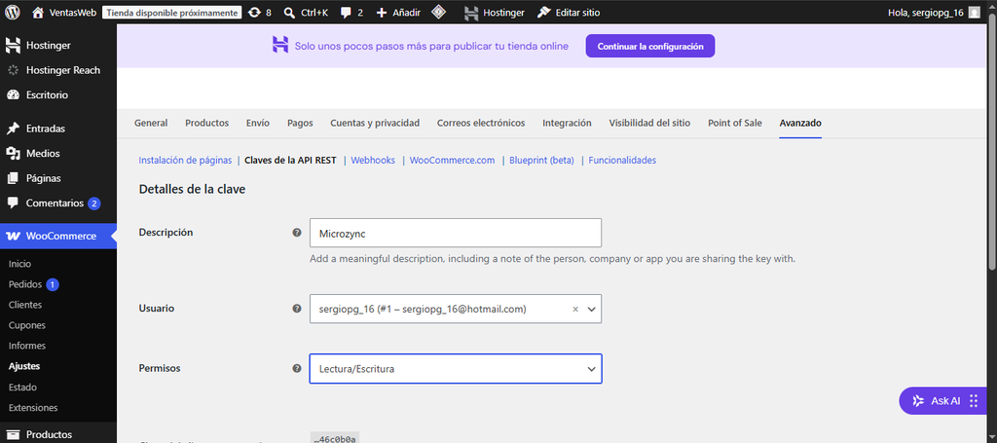The height and width of the screenshot is (443, 997).
Task: Click the Tienda disponible próximamente badge
Action: [171, 12]
